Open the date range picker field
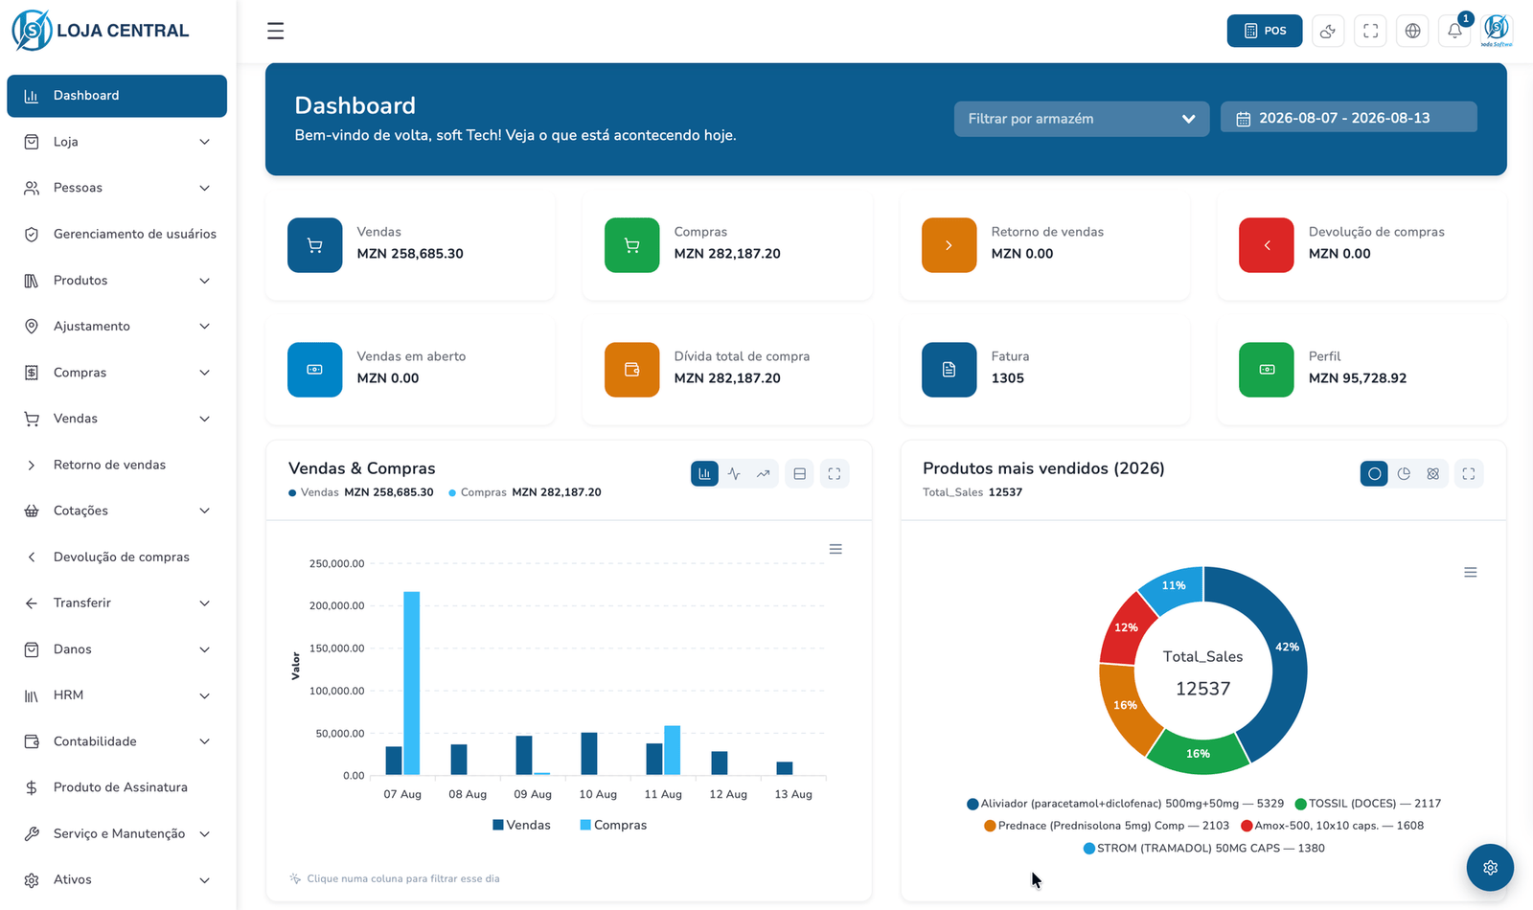The height and width of the screenshot is (910, 1533). [x=1349, y=118]
